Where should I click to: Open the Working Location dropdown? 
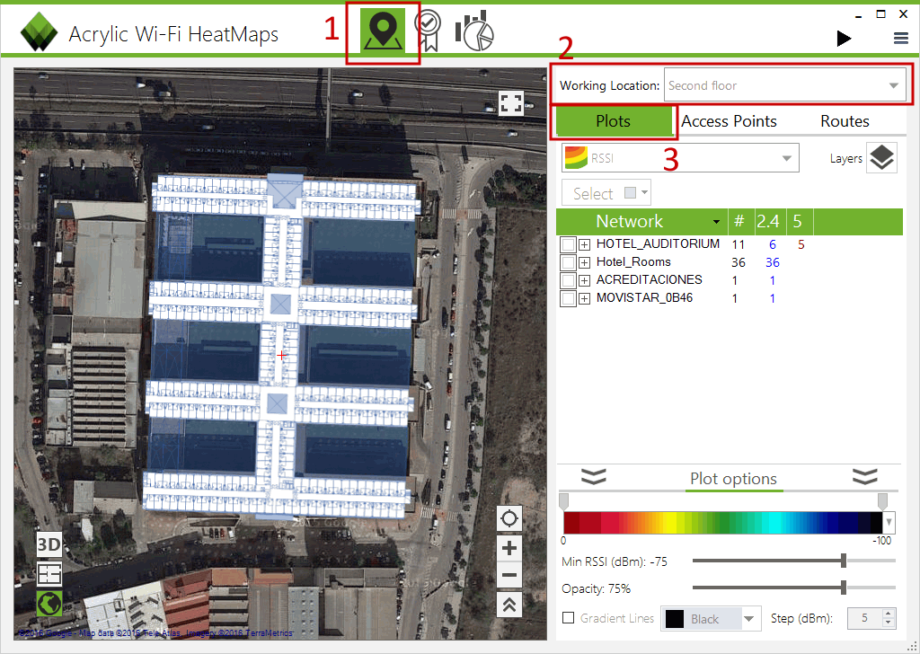(x=785, y=85)
